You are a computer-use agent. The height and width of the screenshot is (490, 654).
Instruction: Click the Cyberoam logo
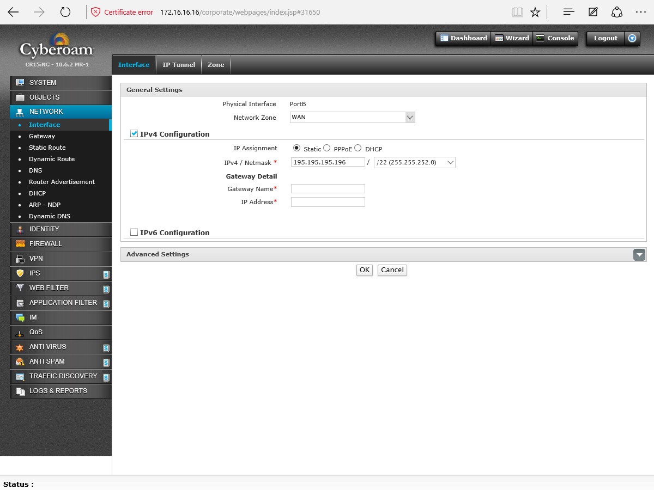coord(57,46)
